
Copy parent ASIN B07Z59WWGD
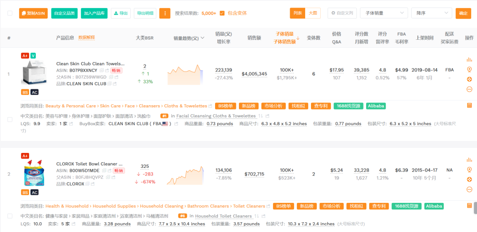tap(111, 77)
